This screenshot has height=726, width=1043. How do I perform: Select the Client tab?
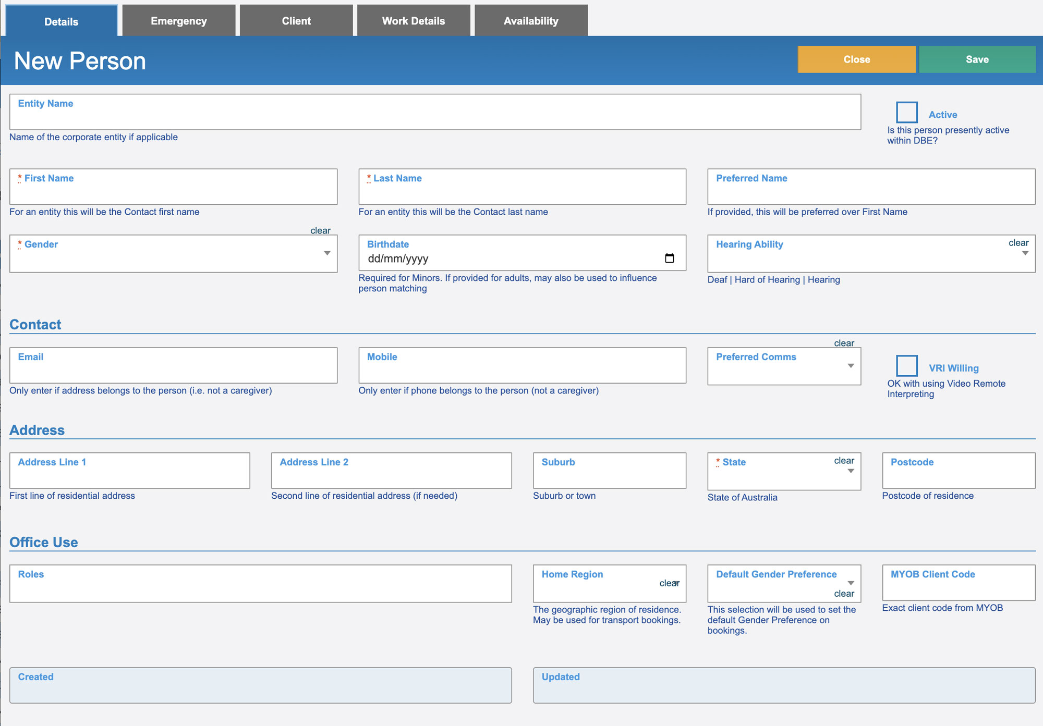pos(296,21)
